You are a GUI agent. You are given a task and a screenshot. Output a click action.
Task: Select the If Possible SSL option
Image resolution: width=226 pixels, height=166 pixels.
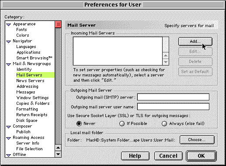122,124
